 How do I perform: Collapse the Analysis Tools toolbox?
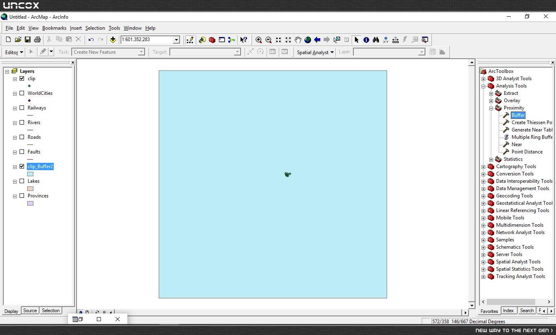point(484,86)
